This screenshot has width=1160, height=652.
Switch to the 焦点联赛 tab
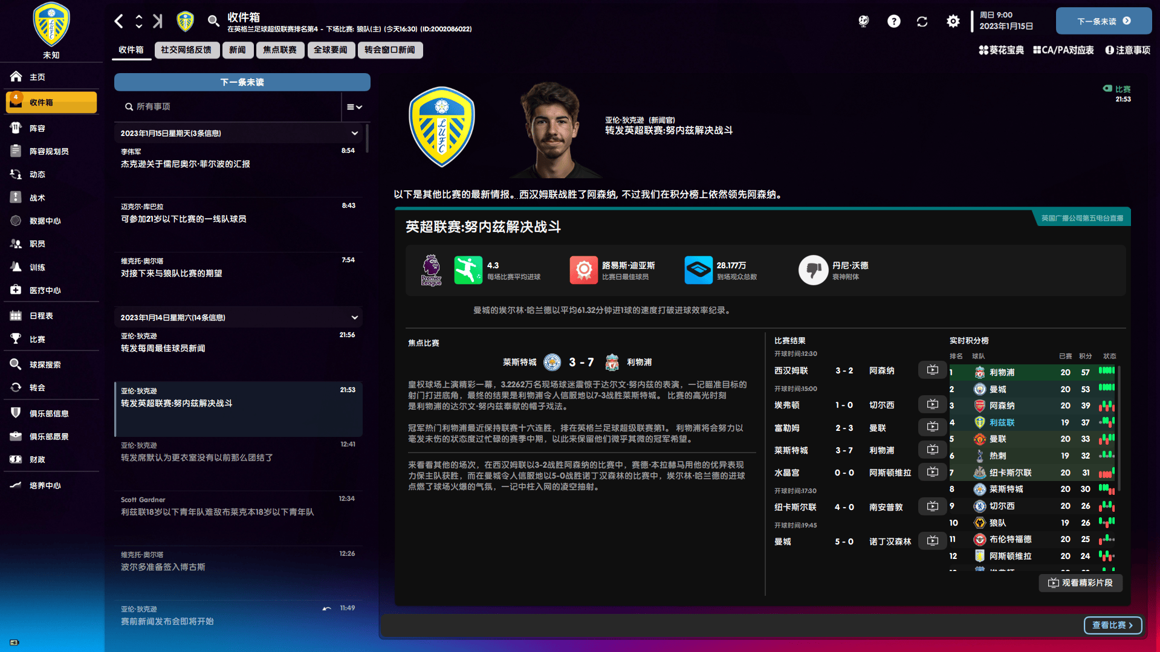point(280,50)
